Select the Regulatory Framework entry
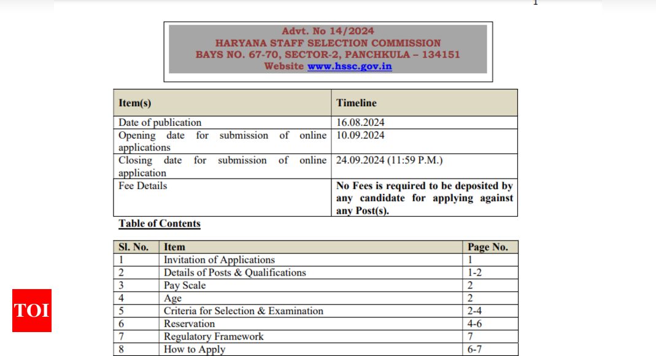 214,337
